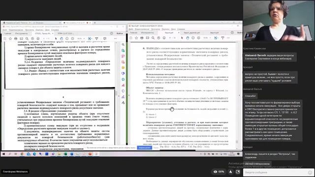Print icon in right Acrobat window
The image size is (315, 177).
[x=142, y=38]
